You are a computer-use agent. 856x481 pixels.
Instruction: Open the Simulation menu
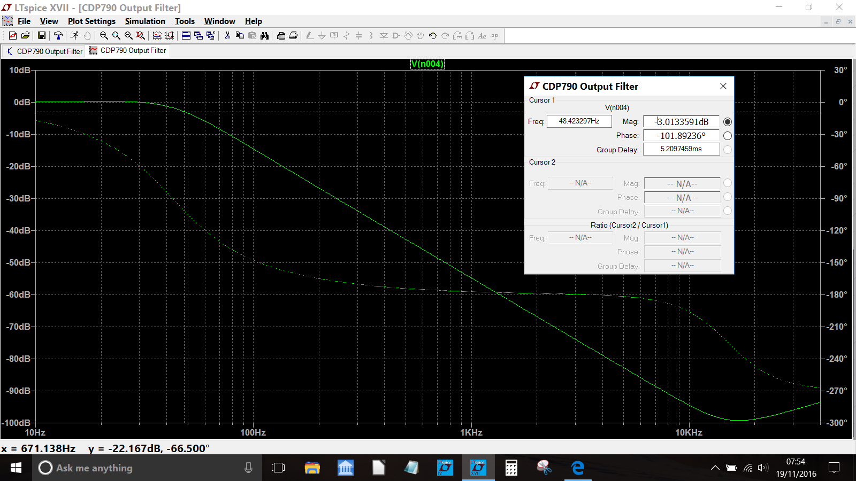point(145,21)
